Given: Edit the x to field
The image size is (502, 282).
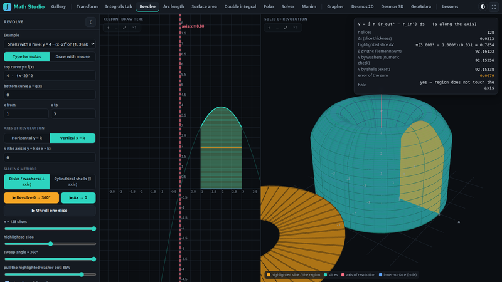Looking at the screenshot, I should tap(73, 114).
